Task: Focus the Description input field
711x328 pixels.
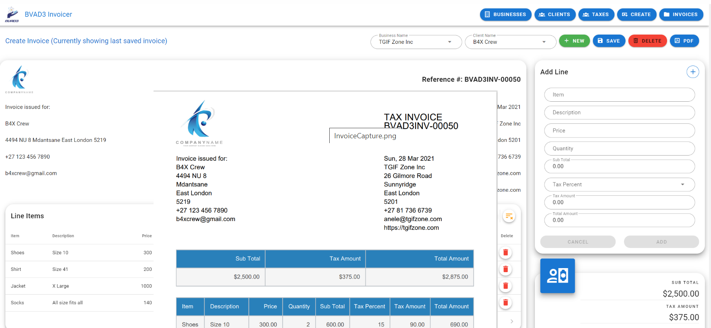Action: [620, 113]
